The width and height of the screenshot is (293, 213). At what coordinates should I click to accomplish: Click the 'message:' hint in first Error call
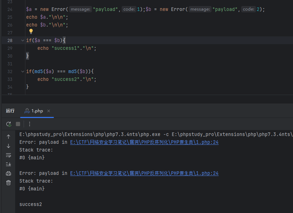80,10
